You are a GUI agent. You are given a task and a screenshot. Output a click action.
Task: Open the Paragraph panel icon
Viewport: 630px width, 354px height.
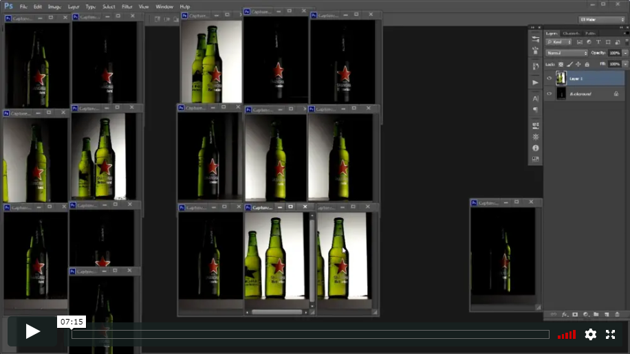pyautogui.click(x=536, y=109)
